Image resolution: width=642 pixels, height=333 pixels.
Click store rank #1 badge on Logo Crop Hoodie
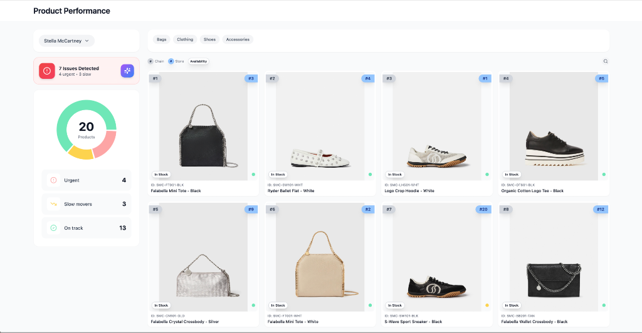[485, 78]
